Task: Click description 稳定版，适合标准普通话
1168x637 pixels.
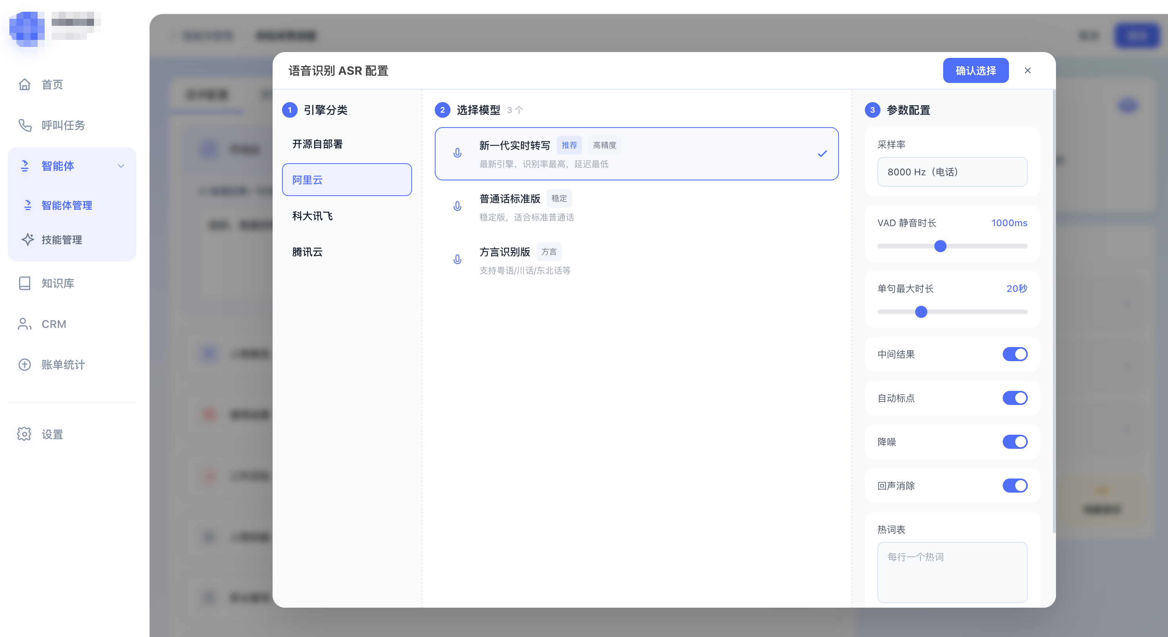Action: tap(526, 218)
